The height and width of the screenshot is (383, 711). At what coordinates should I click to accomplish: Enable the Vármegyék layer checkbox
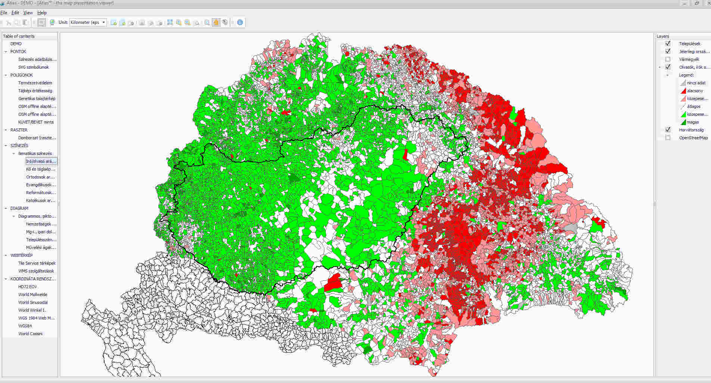pyautogui.click(x=668, y=59)
